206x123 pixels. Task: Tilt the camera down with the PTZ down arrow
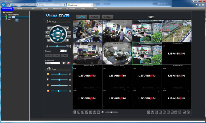click(58, 40)
